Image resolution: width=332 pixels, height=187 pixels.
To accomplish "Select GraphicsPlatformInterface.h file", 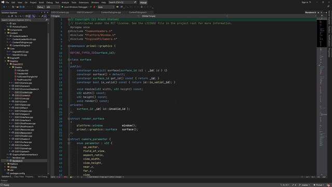I will coord(25,155).
